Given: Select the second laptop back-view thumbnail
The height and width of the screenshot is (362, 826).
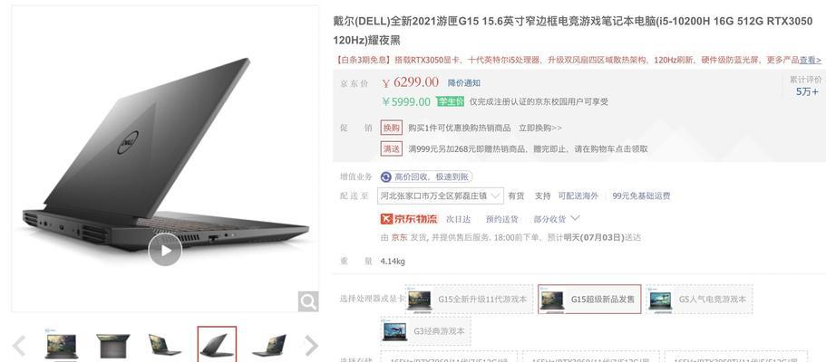Looking at the screenshot, I should point(113,346).
